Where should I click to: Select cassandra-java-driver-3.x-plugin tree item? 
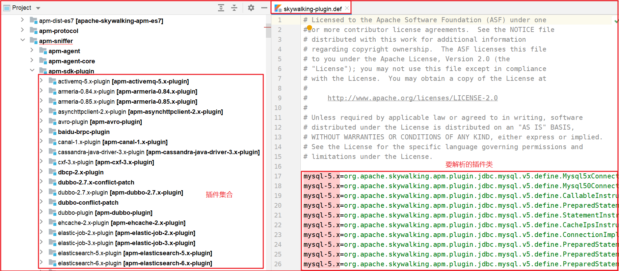[x=159, y=152]
